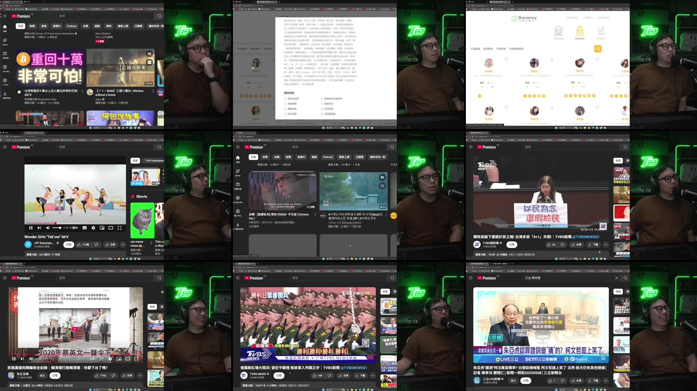Image resolution: width=697 pixels, height=391 pixels.
Task: Open three-dot menu of cat meow short
Action: (151, 243)
